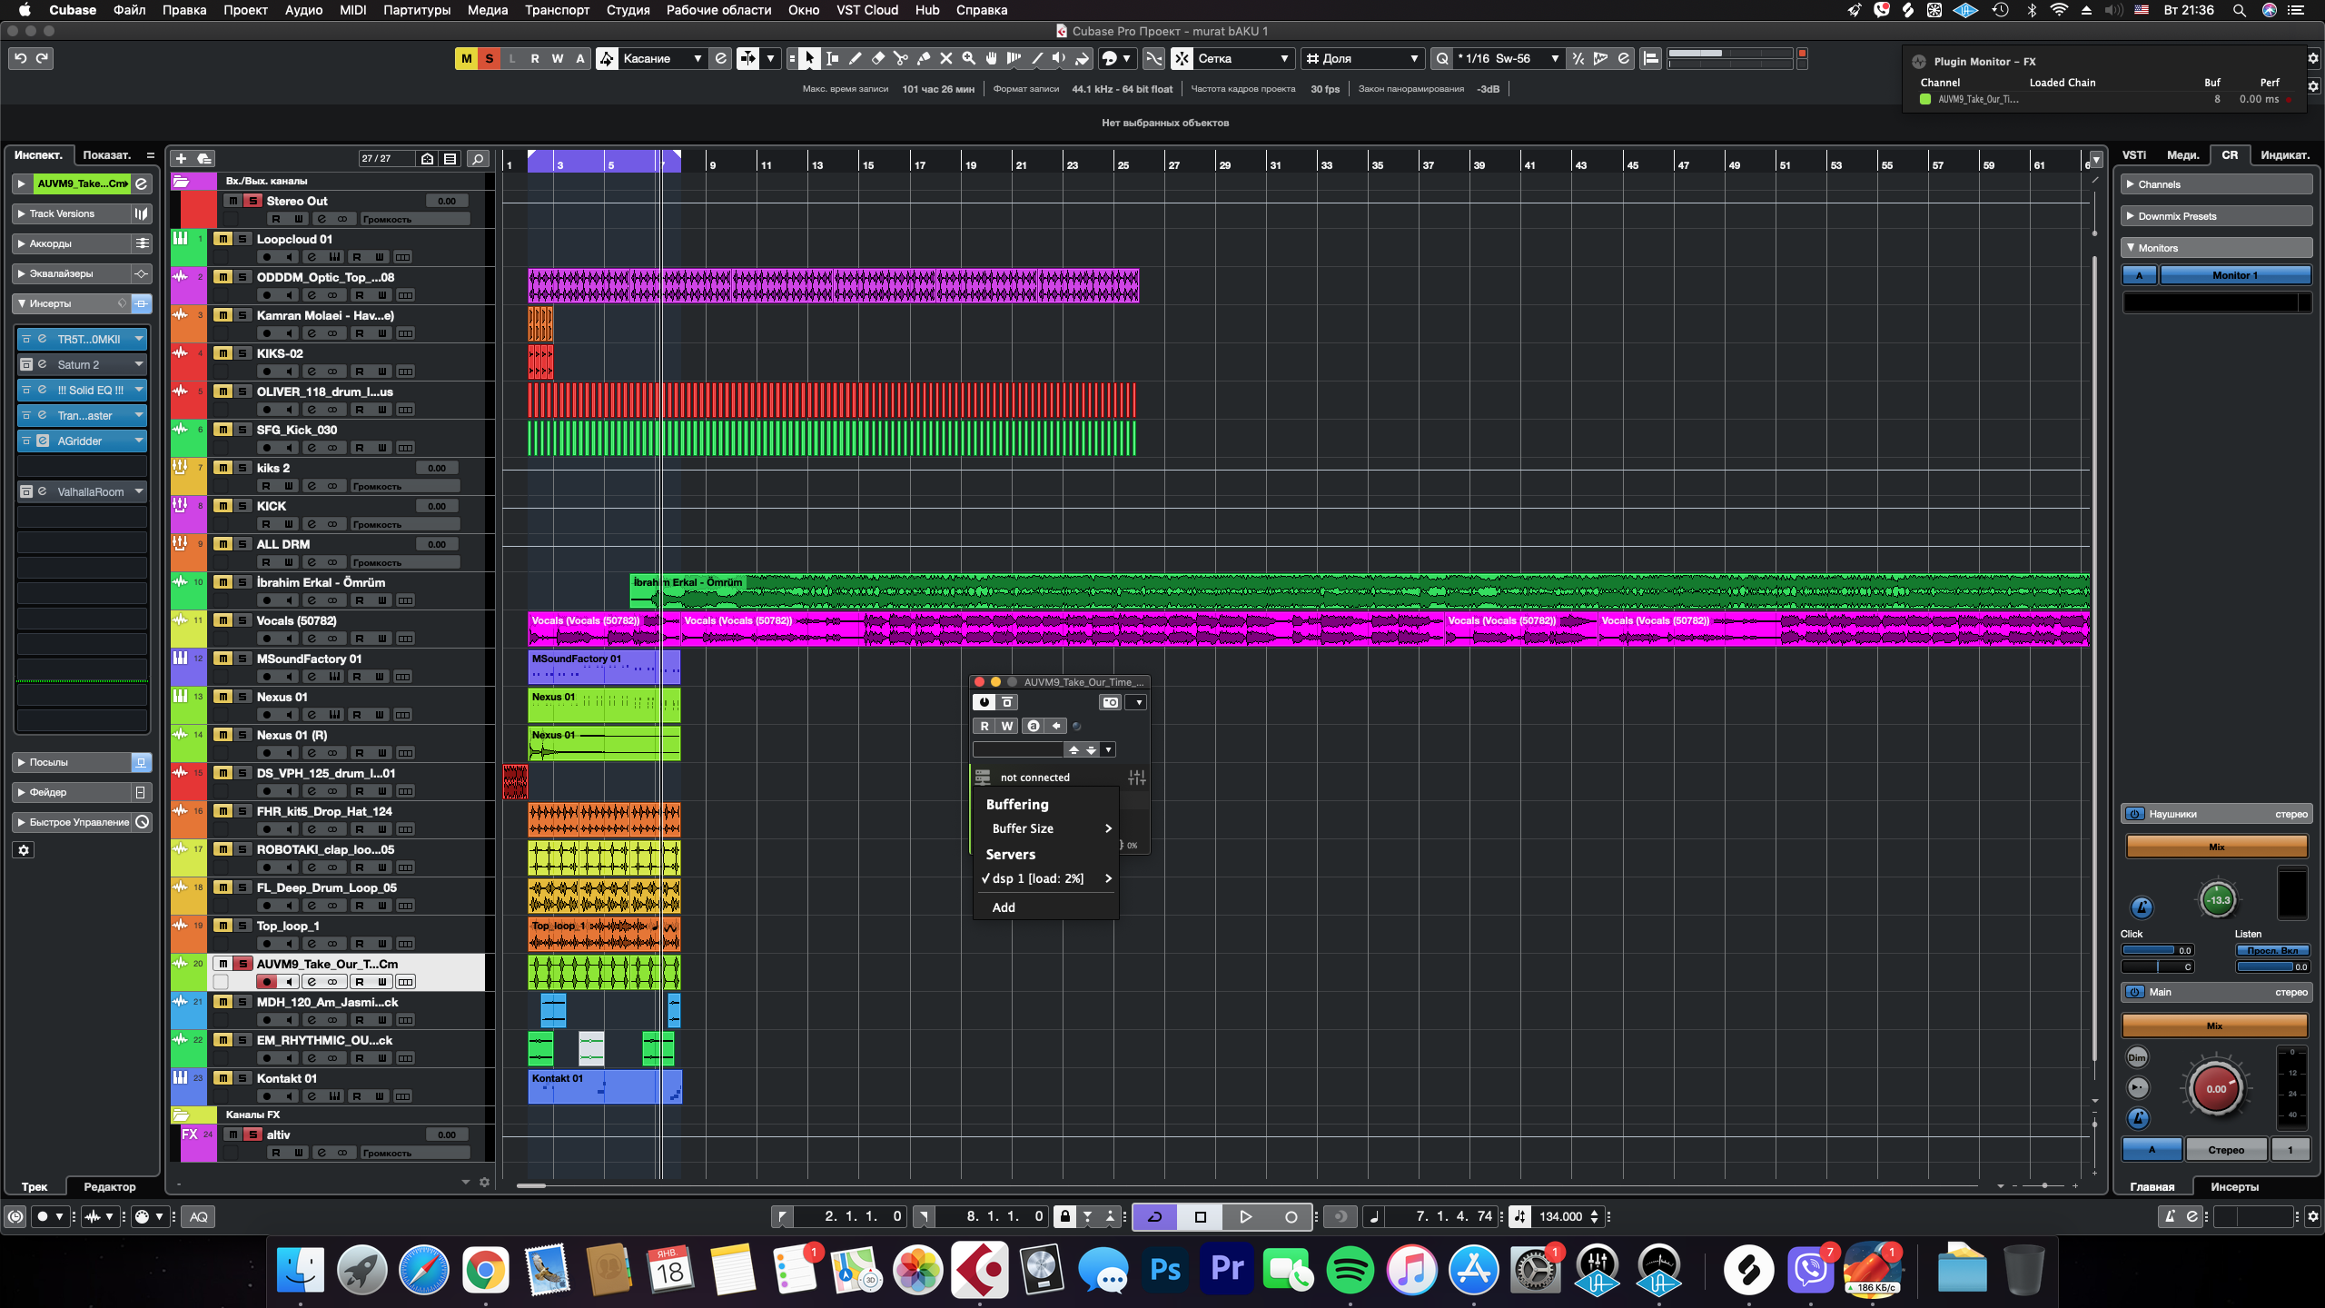
Task: Open Spotify from the Dock
Action: (1350, 1269)
